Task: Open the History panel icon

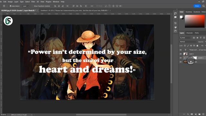Action: click(175, 14)
